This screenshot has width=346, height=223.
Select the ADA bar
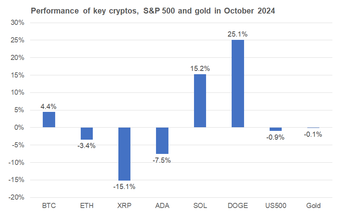(x=162, y=141)
